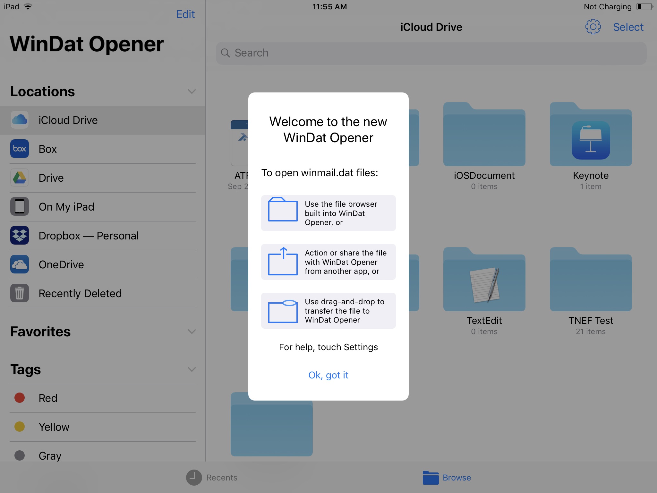Tap the Red tag label
This screenshot has height=493, width=657.
click(48, 398)
